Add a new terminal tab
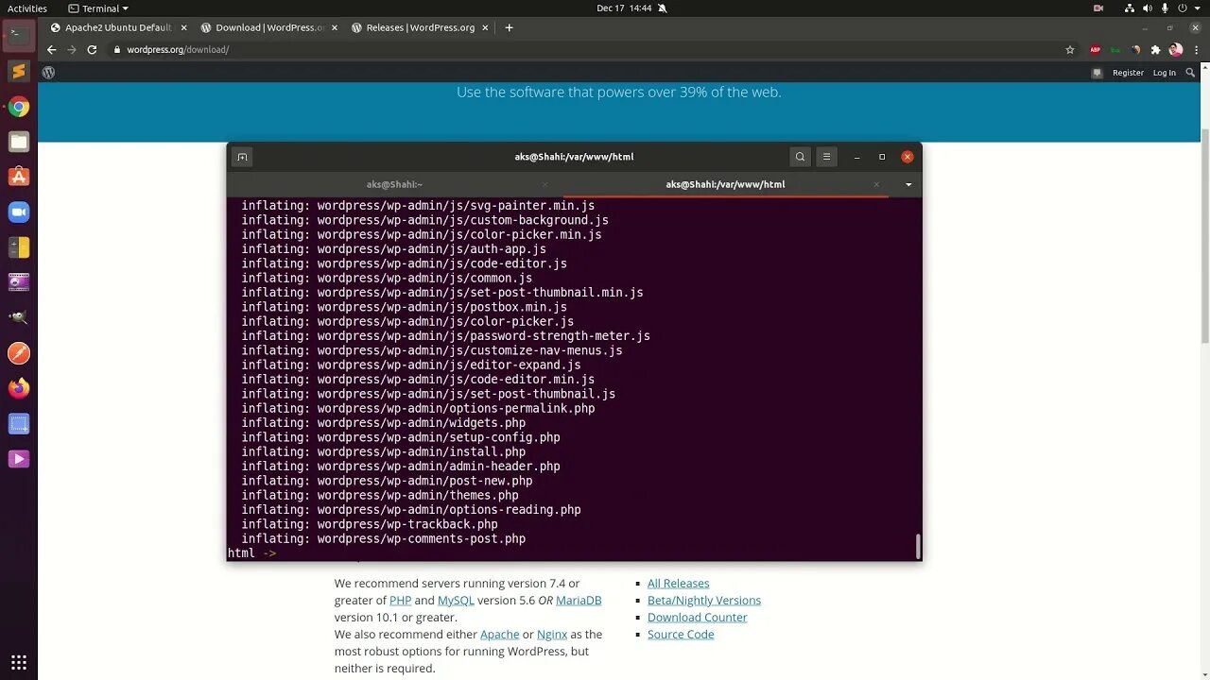 coord(242,157)
